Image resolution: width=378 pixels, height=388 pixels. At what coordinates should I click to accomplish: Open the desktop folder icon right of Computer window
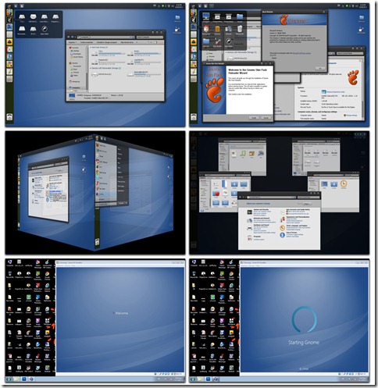point(177,18)
